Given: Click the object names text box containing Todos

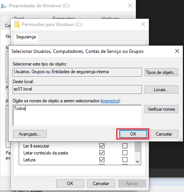Looking at the screenshot, I should click(x=77, y=115).
